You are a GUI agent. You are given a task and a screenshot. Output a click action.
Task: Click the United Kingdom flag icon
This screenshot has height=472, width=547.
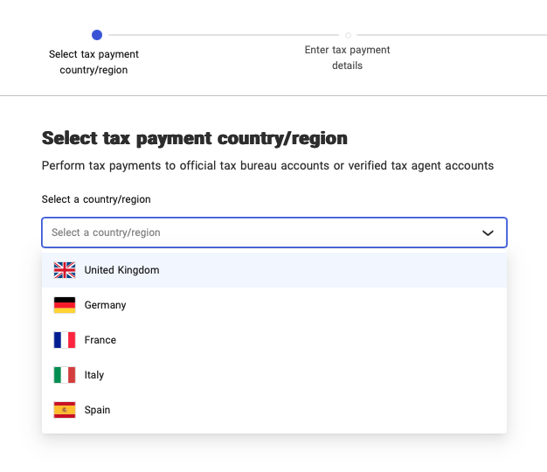pos(65,270)
